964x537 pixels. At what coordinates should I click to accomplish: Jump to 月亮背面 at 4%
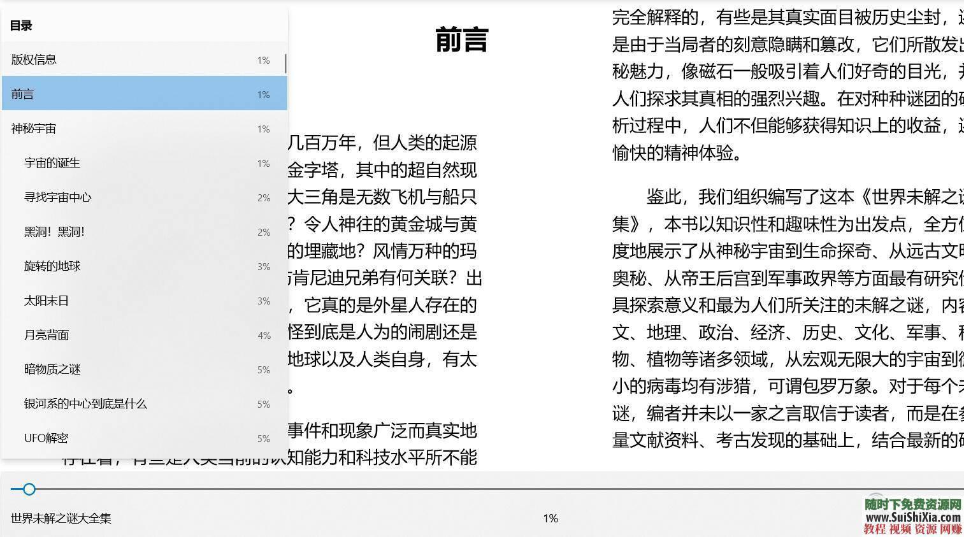[x=45, y=335]
